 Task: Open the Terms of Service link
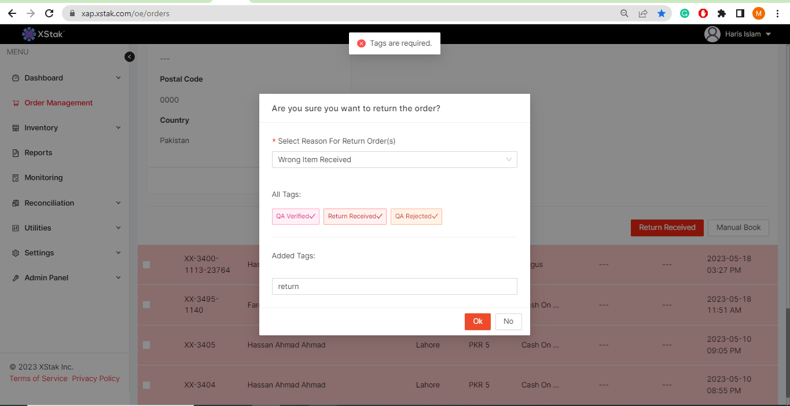pyautogui.click(x=39, y=379)
